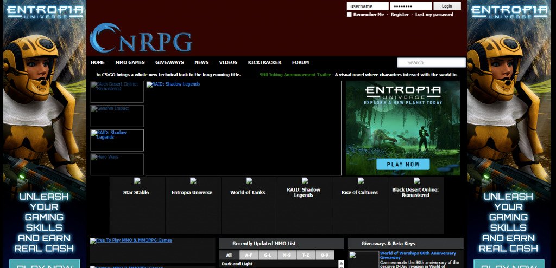Click the Login button
556x268 pixels.
447,6
